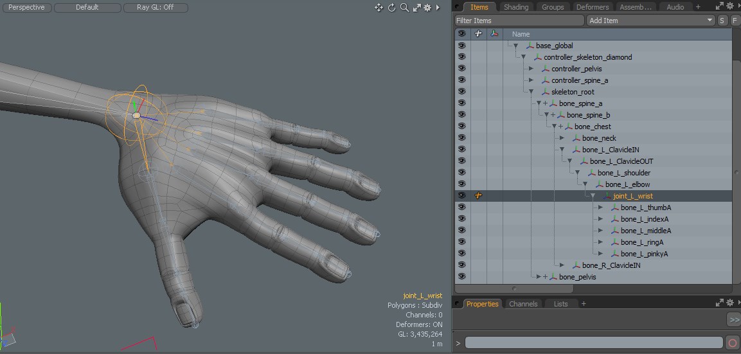
Task: Open the Items panel gear settings
Action: (x=729, y=6)
